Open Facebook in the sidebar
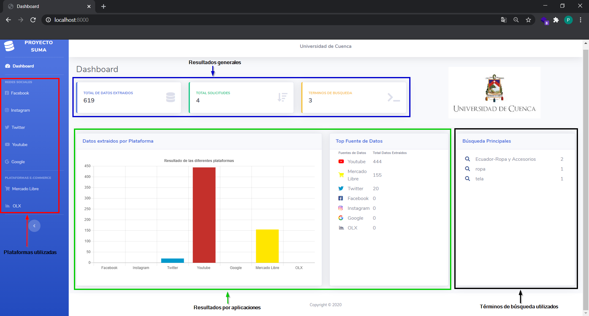This screenshot has width=589, height=316. 17,93
